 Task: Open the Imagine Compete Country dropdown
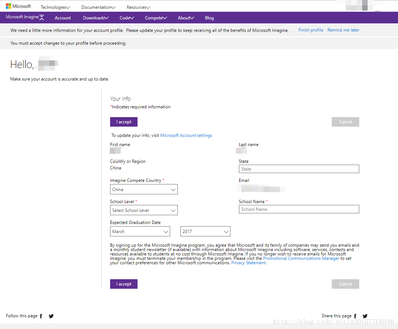coord(144,189)
